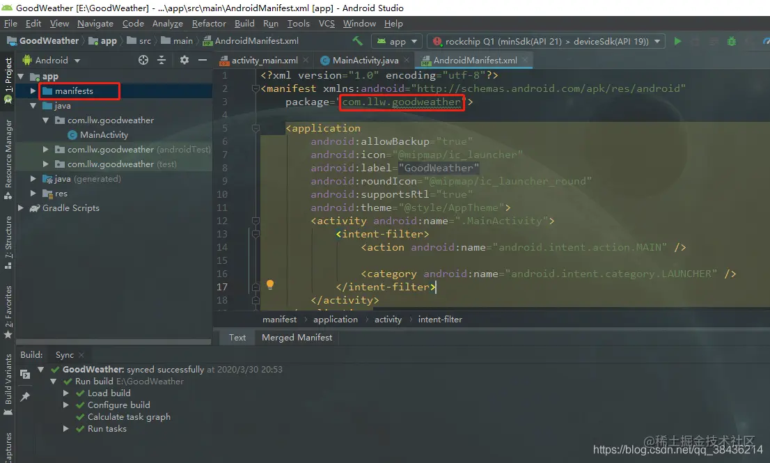
Task: Expand the com.llw.goodweather (test) package
Action: (x=46, y=164)
